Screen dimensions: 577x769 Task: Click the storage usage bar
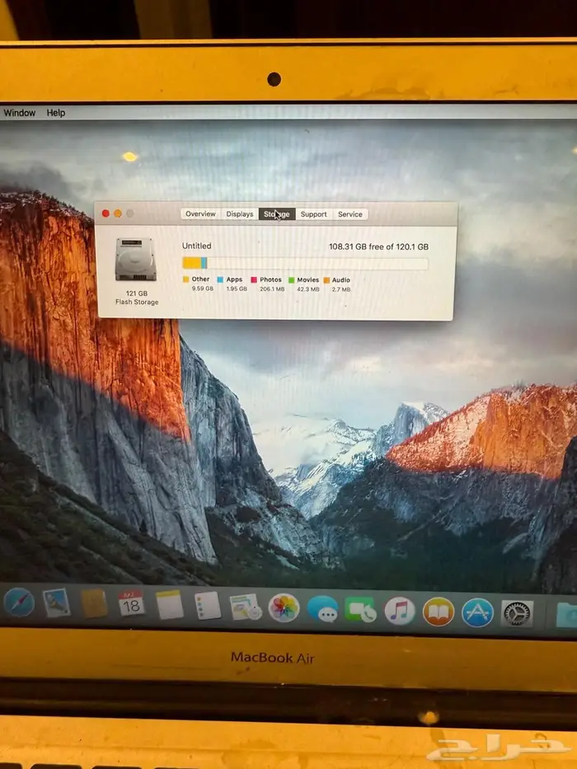[x=305, y=264]
